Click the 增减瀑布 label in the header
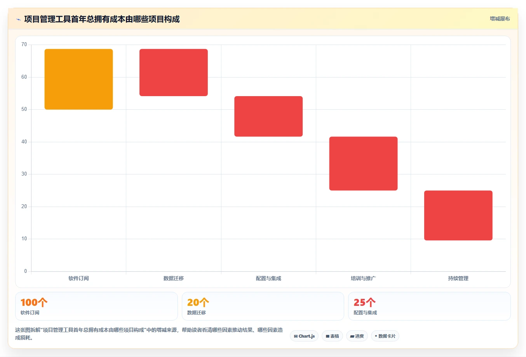The image size is (526, 357). click(x=500, y=19)
